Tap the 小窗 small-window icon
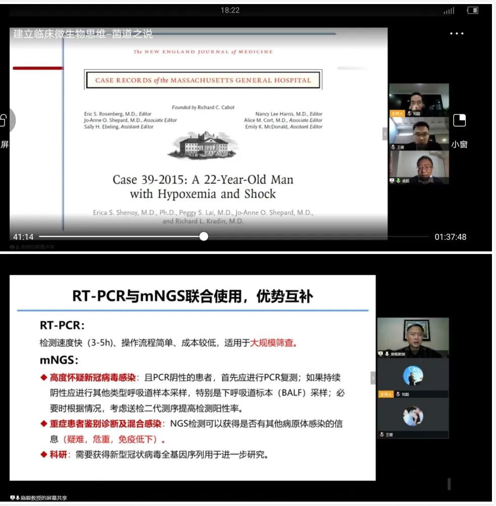The image size is (496, 506). coord(459,120)
